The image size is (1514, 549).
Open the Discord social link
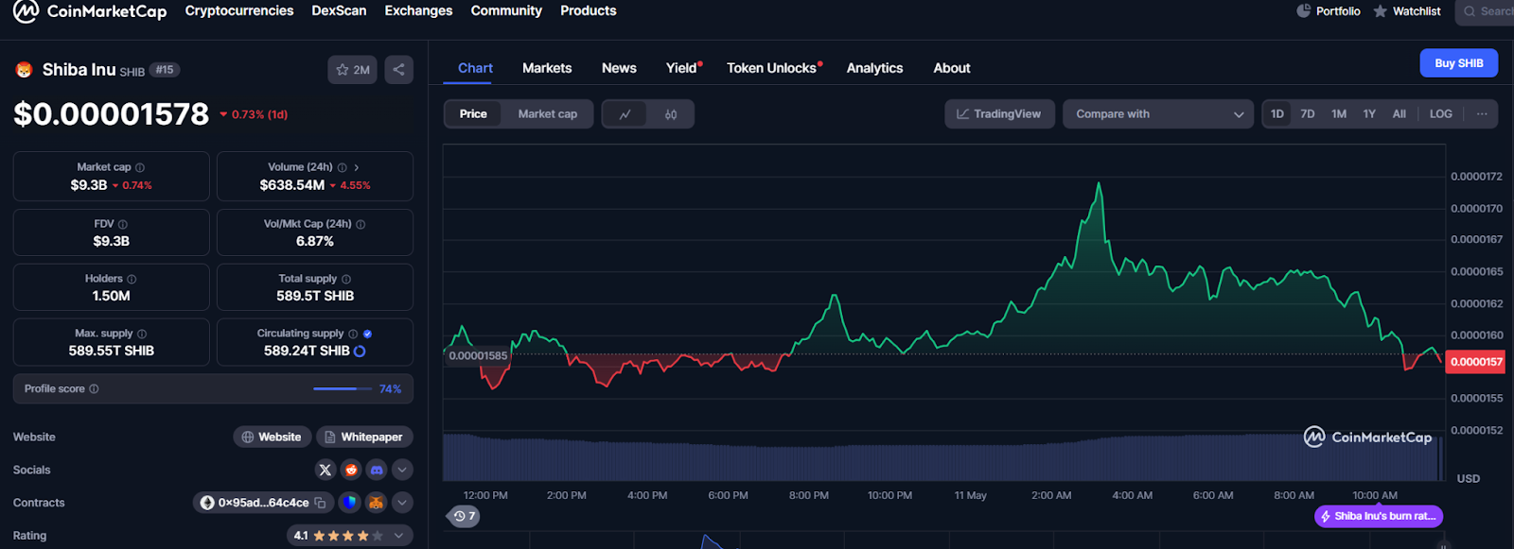coord(377,470)
